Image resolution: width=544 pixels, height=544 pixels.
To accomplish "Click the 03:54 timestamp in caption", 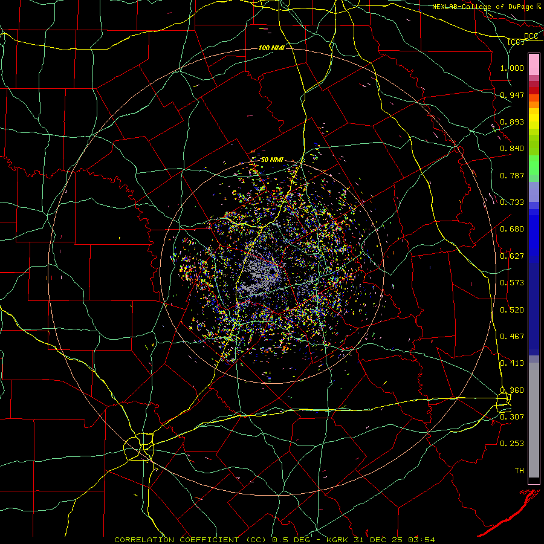I will point(421,540).
